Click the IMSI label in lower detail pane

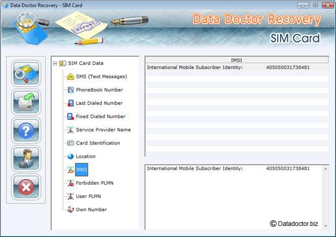pyautogui.click(x=195, y=168)
